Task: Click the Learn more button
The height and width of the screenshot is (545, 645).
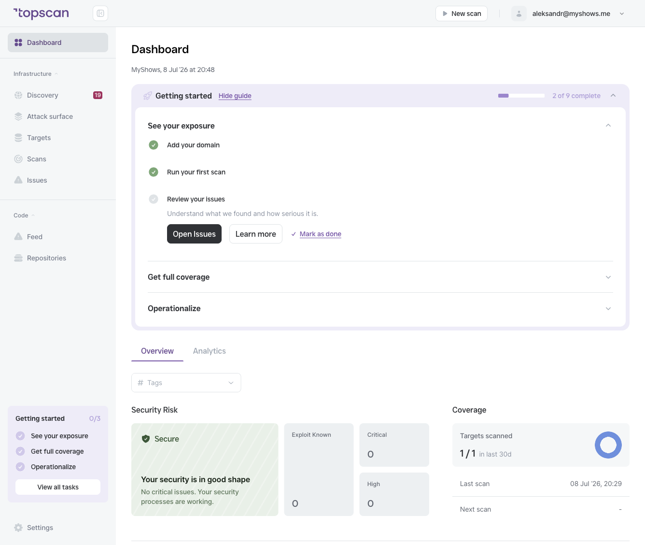Action: click(256, 234)
